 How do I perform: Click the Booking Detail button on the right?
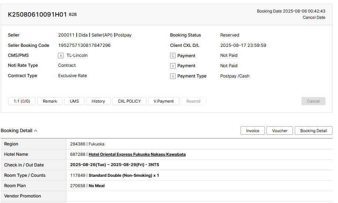(x=313, y=131)
